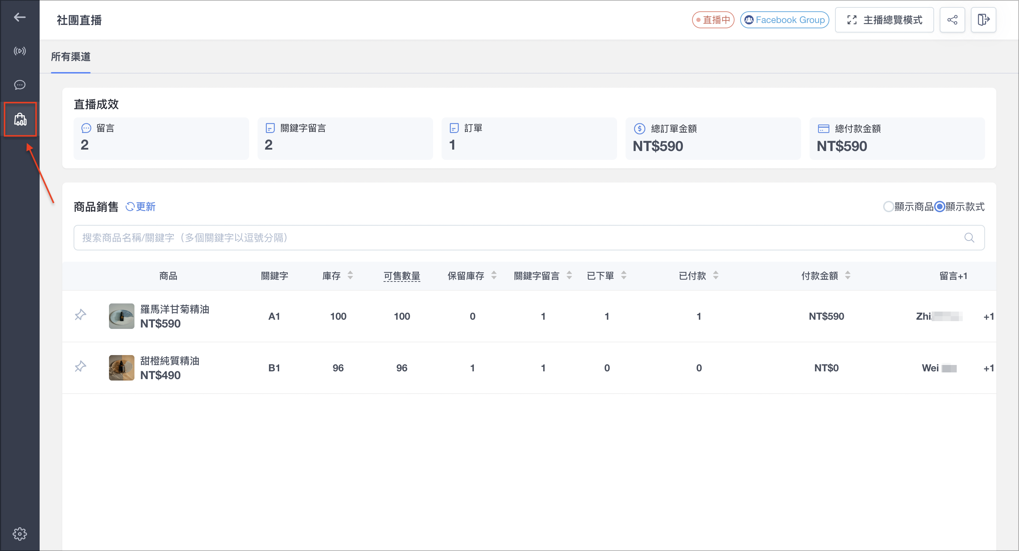The image size is (1019, 551).
Task: Click the exit door icon button
Action: point(983,20)
